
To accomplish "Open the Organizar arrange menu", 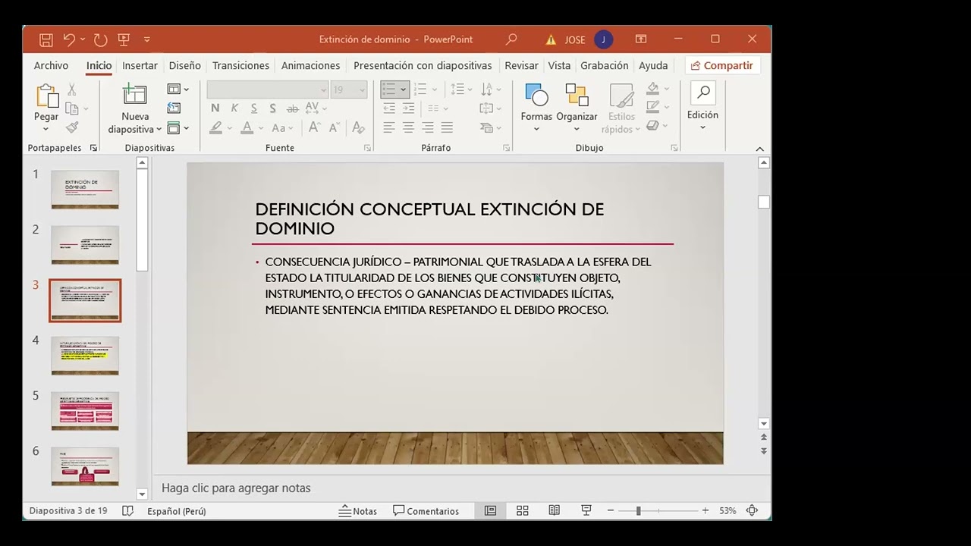I will 577,108.
